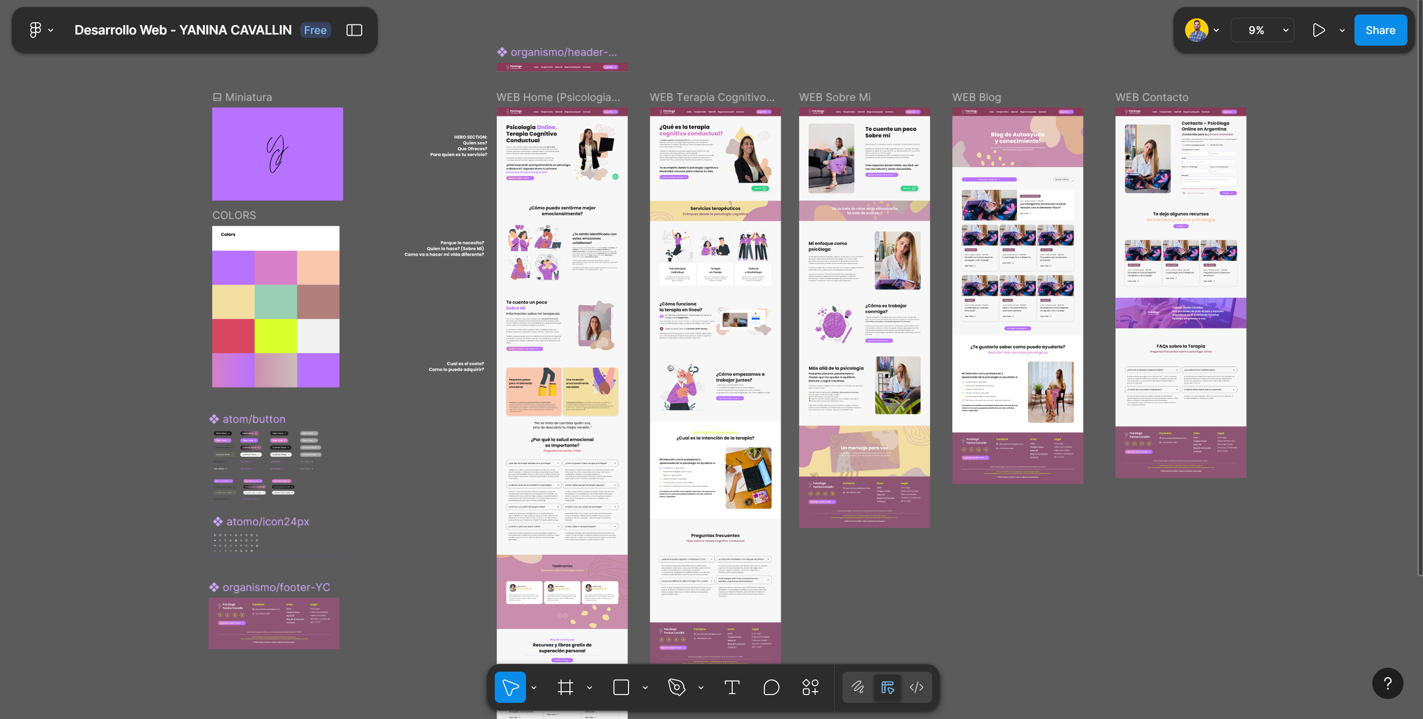Toggle the sidebar panel visibility
This screenshot has height=719, width=1423.
354,30
